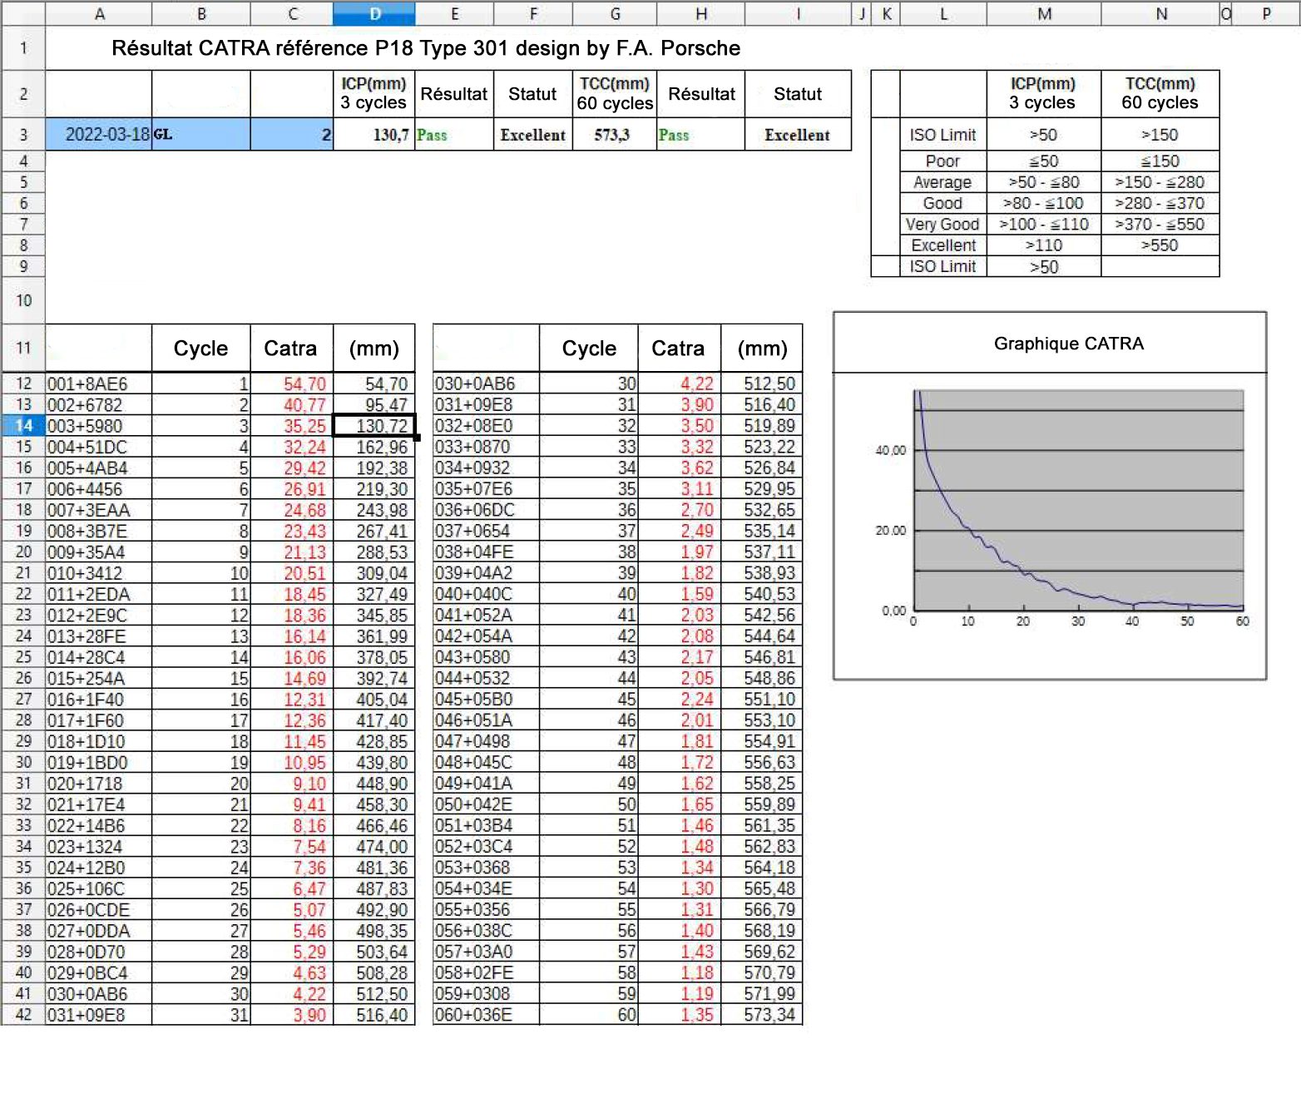Select column A header

click(99, 13)
